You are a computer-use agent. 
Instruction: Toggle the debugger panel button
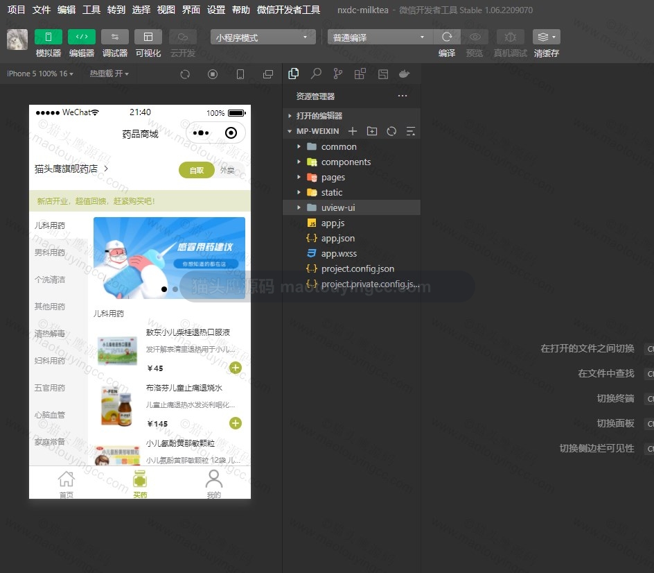pos(115,37)
